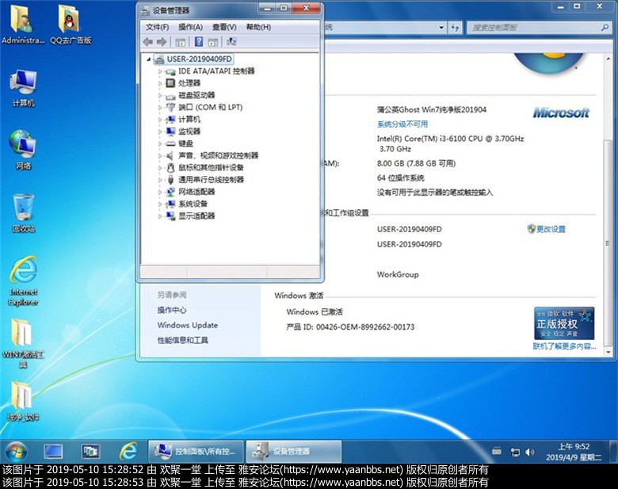Screen dimensions: 618x489
Task: Select the 键盘 keyboard node icon
Action: point(170,143)
